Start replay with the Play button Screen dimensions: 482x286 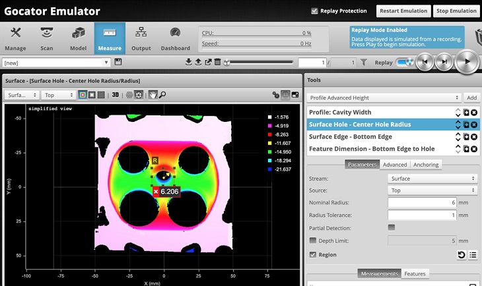click(467, 62)
